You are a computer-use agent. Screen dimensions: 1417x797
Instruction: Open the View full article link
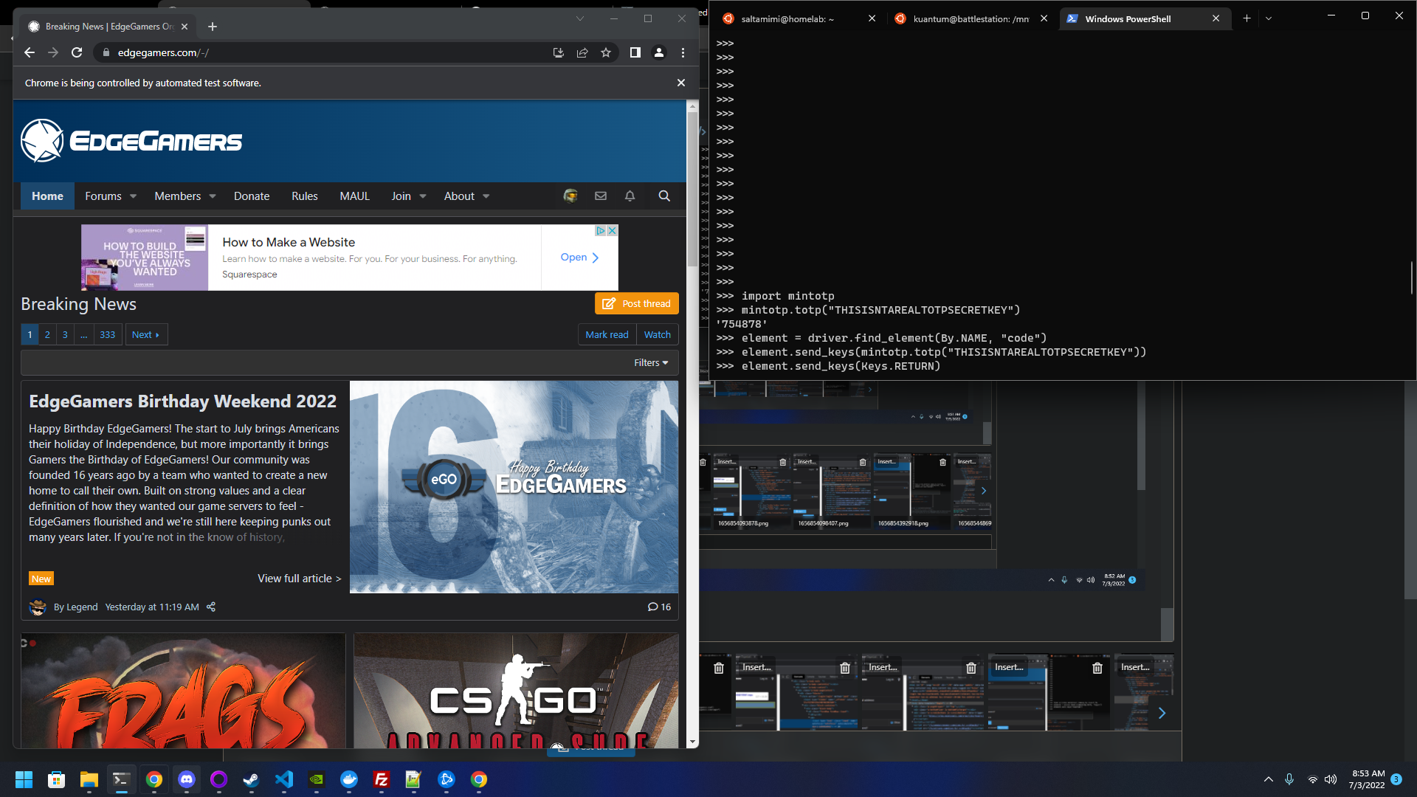[x=300, y=579]
